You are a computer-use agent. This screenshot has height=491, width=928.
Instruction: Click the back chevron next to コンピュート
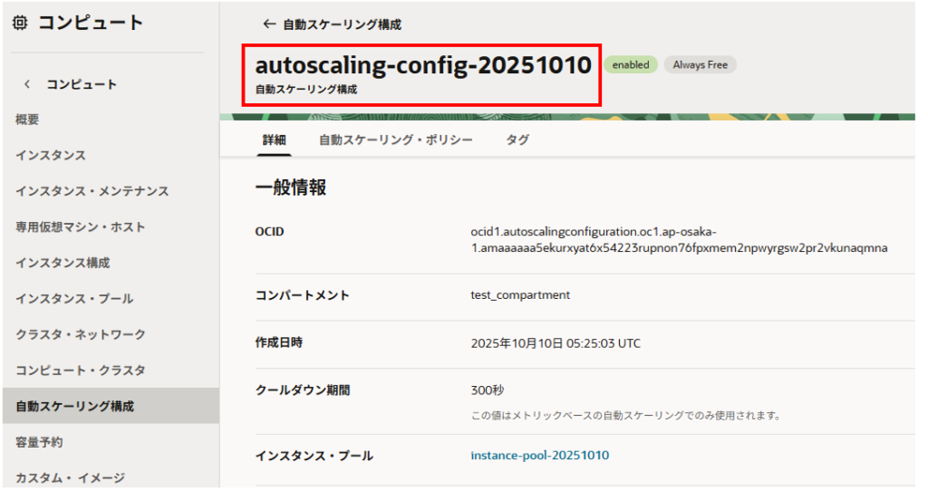(x=27, y=84)
